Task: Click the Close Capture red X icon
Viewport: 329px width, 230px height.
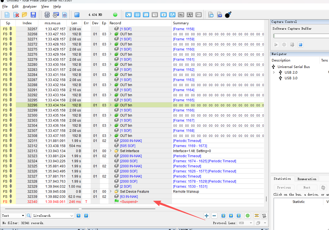Action: pyautogui.click(x=16, y=15)
